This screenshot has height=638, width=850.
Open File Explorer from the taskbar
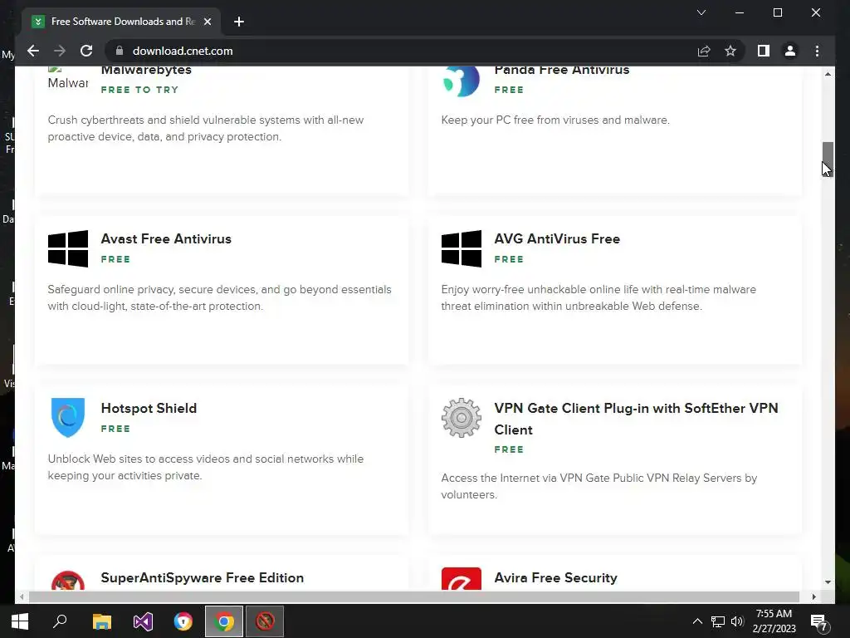[x=102, y=621]
